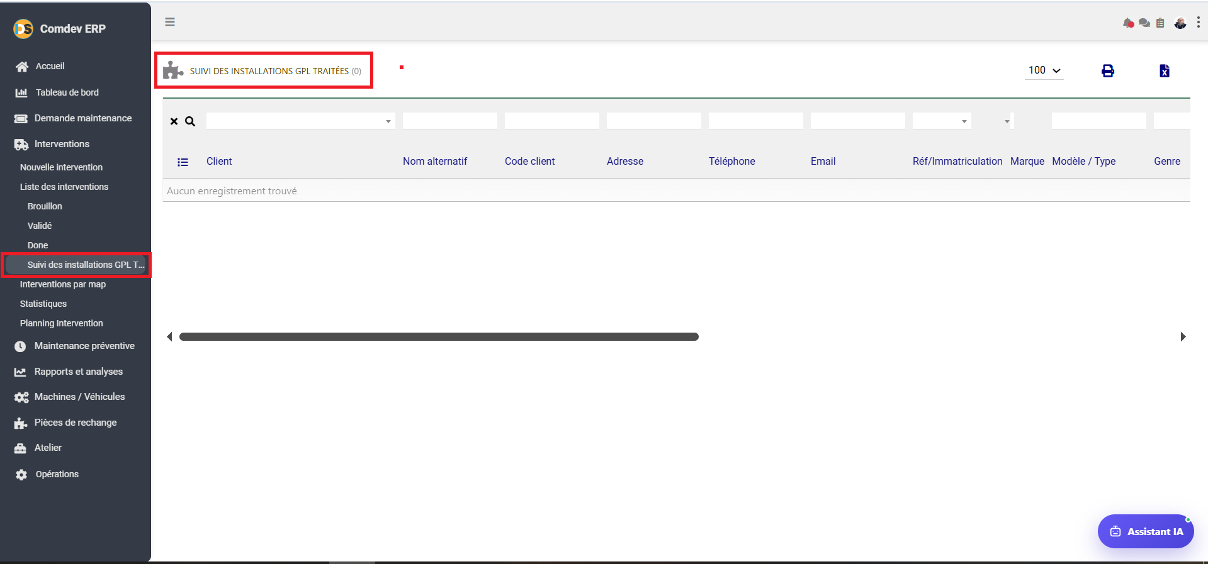Run search with the magnifier icon

click(190, 121)
